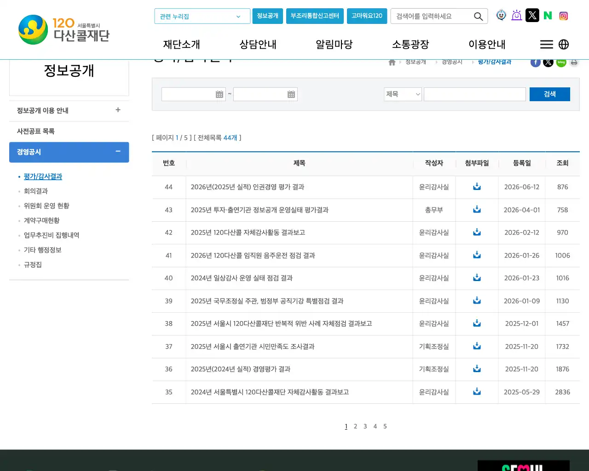The width and height of the screenshot is (589, 471).
Task: Click the home icon in breadcrumb
Action: [392, 62]
